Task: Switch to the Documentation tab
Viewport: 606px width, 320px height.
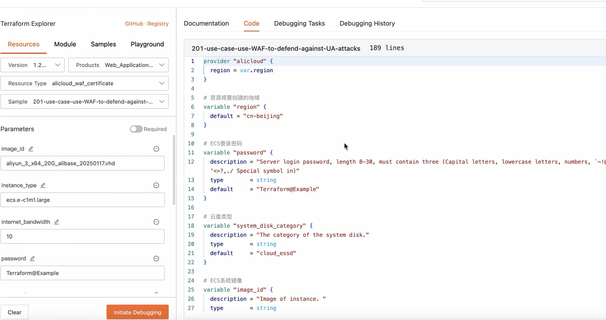Action: (x=206, y=23)
